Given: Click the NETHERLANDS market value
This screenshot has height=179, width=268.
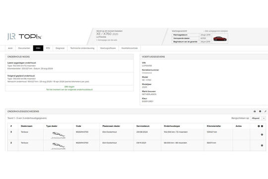Looking at the screenshot, I should [x=149, y=94].
